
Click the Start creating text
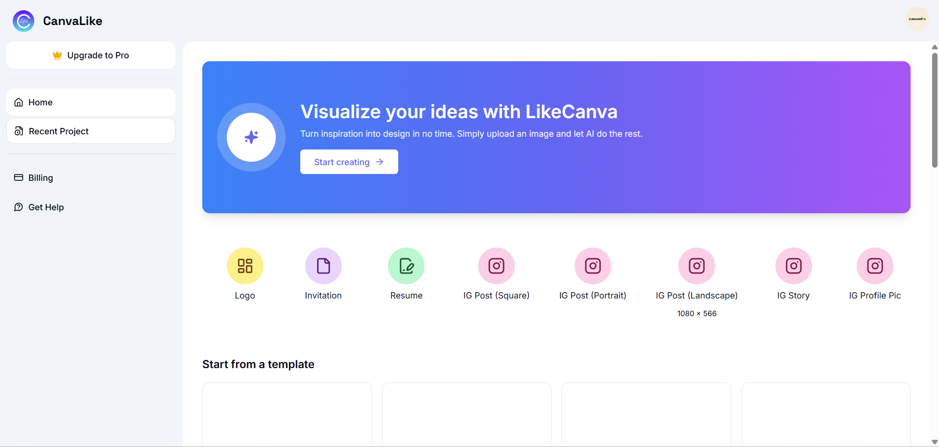(342, 162)
